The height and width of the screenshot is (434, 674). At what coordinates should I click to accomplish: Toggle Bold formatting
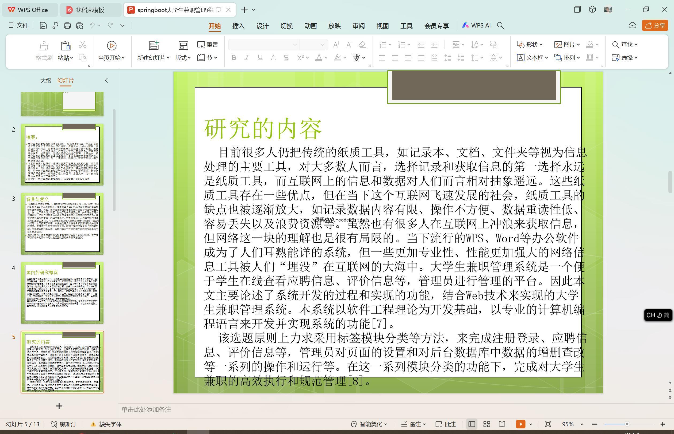pyautogui.click(x=234, y=58)
